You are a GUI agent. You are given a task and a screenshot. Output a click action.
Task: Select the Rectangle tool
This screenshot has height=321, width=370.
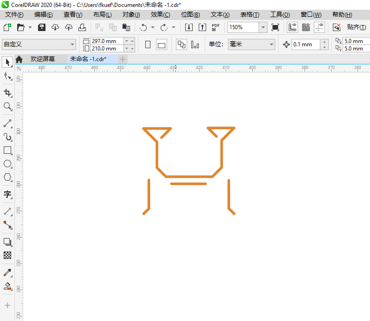click(x=7, y=150)
